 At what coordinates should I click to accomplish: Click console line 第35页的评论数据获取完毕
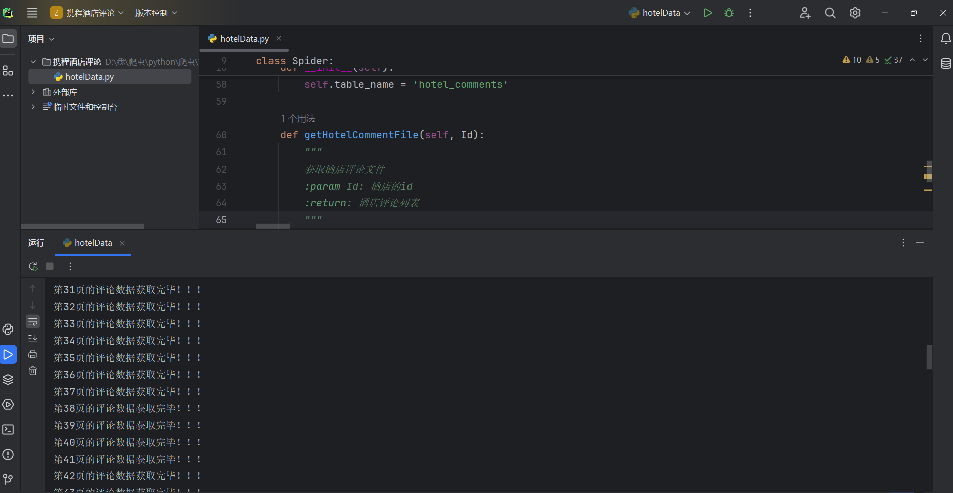point(127,358)
